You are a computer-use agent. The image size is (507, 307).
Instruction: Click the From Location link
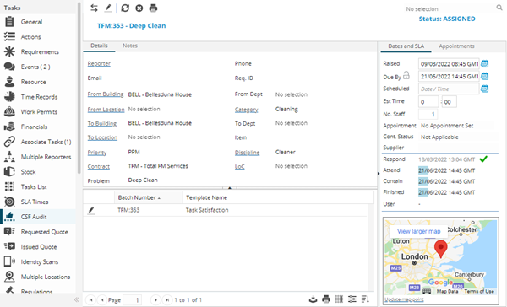click(x=106, y=110)
